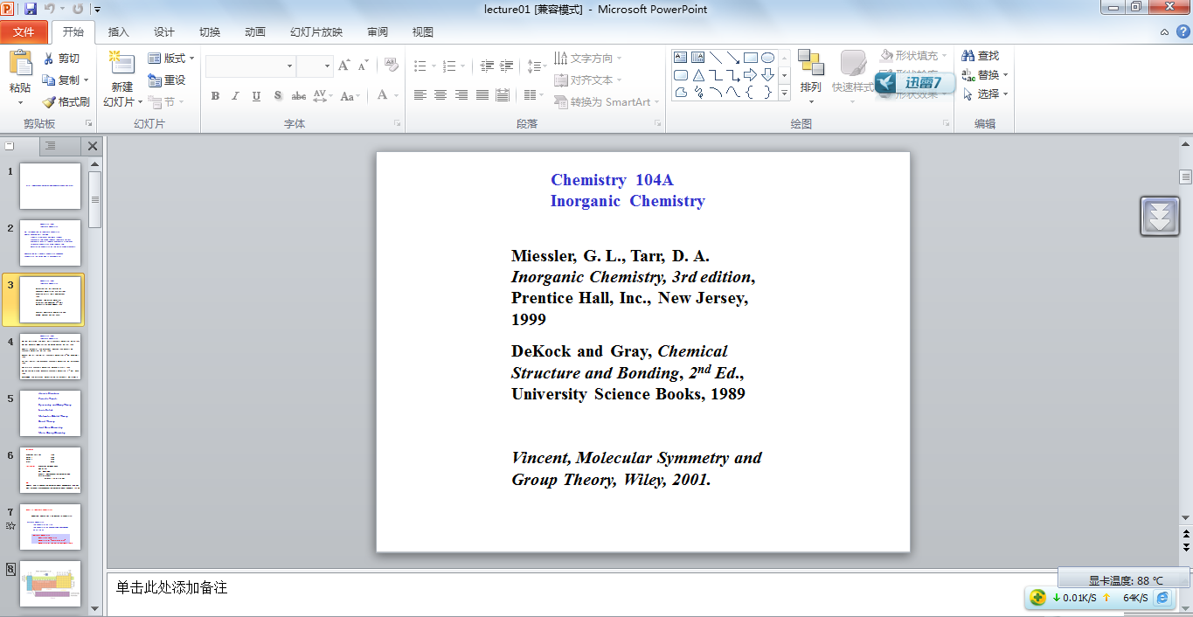The width and height of the screenshot is (1193, 617).
Task: Click the 格式刷 format painter
Action: pos(66,101)
